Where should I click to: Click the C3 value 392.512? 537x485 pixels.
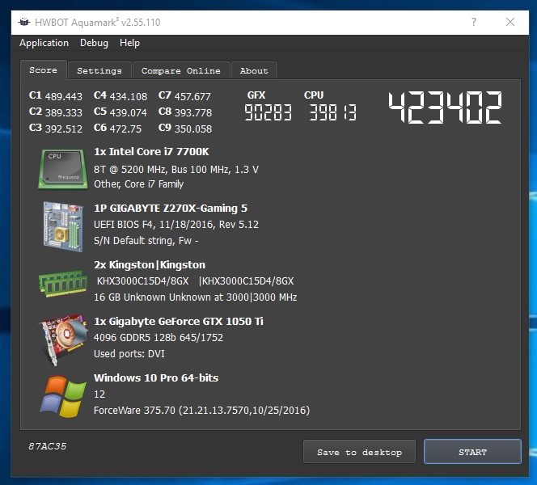[64, 129]
